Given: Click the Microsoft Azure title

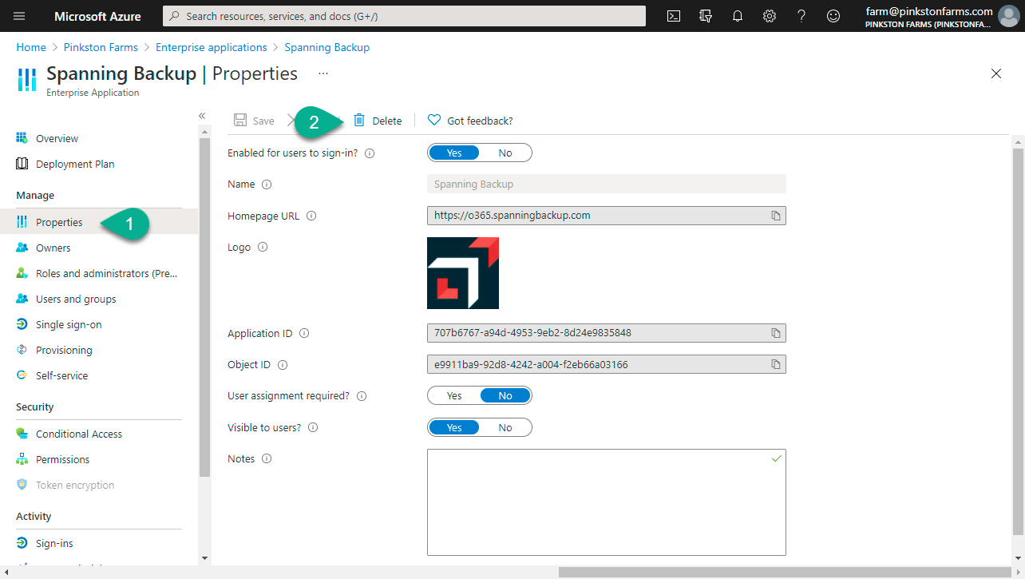Looking at the screenshot, I should click(97, 16).
